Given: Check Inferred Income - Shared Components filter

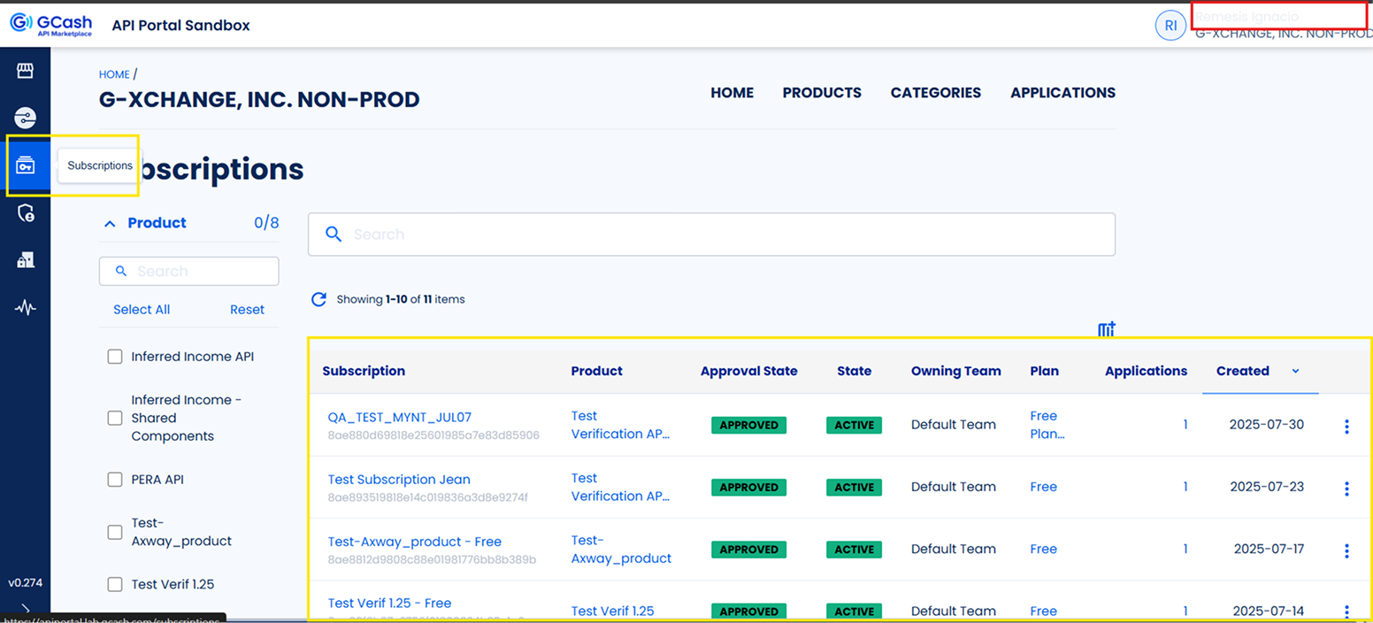Looking at the screenshot, I should pos(115,418).
